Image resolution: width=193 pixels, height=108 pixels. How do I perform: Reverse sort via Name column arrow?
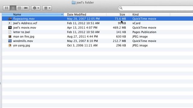[62, 14]
